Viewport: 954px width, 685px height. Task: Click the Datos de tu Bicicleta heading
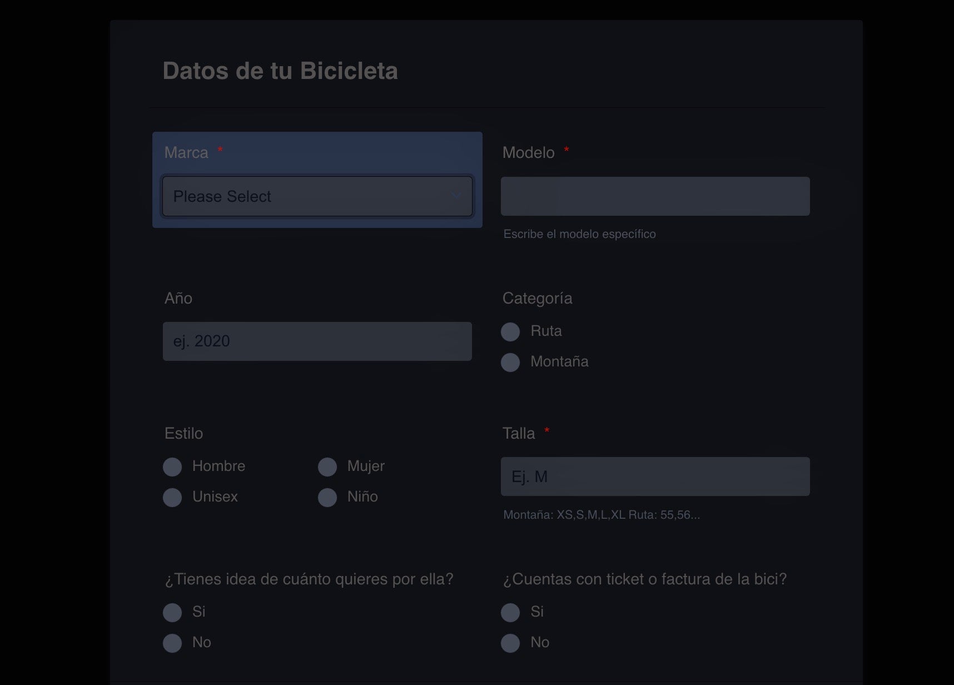click(280, 71)
